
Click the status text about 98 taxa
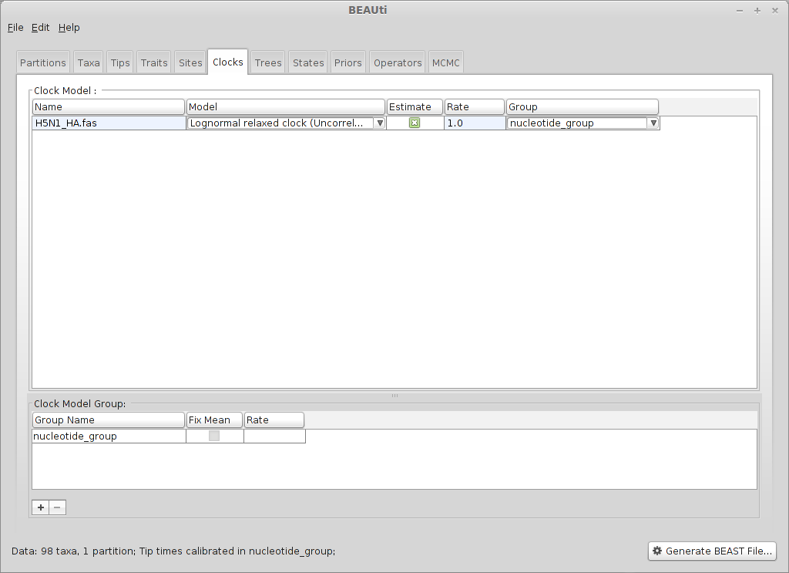pos(173,551)
